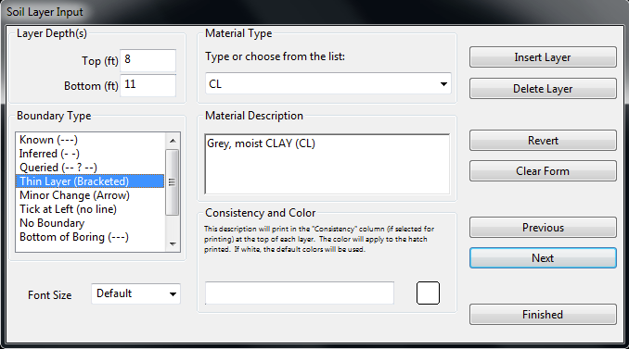Screen dimensions: 629x349
Task: Click the Delete Layer button
Action: coord(543,89)
